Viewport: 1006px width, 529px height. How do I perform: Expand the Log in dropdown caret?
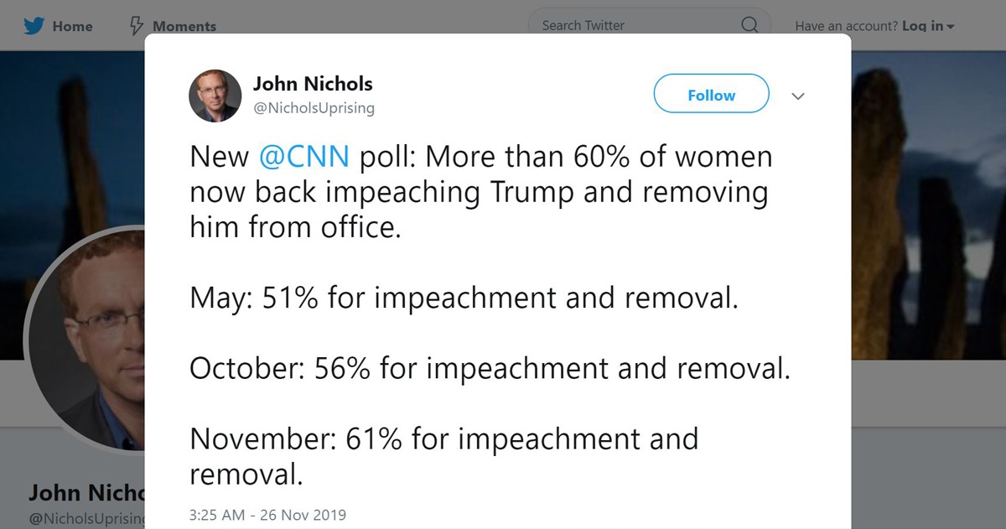(951, 27)
